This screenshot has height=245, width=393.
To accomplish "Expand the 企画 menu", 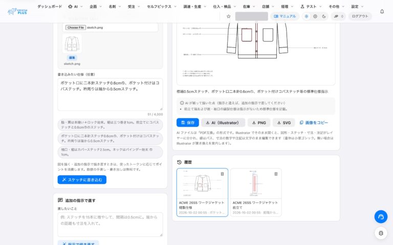I will click(x=96, y=7).
